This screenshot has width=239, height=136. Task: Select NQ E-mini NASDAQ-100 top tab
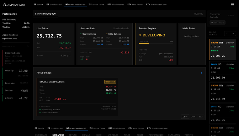pos(75,4)
